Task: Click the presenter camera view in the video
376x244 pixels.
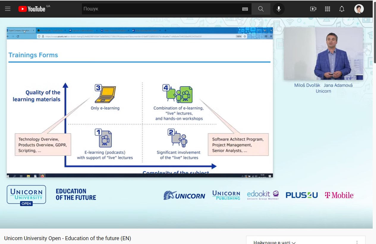Action: (x=323, y=53)
